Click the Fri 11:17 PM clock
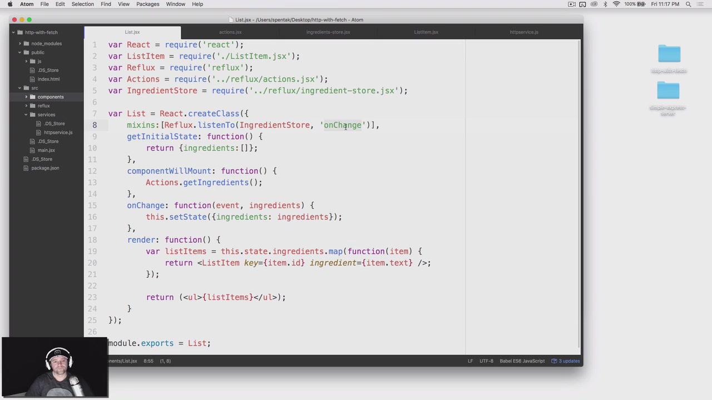Image resolution: width=712 pixels, height=400 pixels. 665,4
